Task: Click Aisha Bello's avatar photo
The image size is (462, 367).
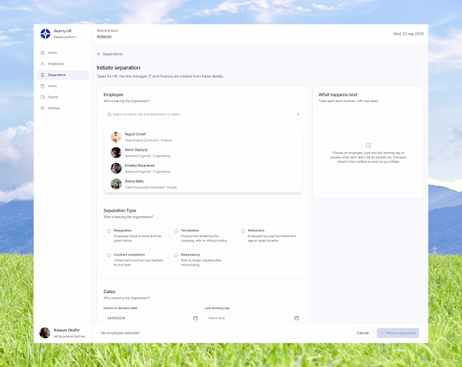Action: pos(116,184)
